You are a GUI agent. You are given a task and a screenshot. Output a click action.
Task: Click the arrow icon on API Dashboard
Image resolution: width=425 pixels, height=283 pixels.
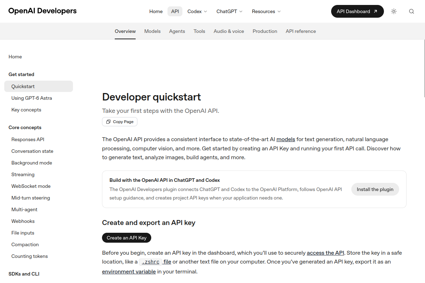click(x=375, y=11)
